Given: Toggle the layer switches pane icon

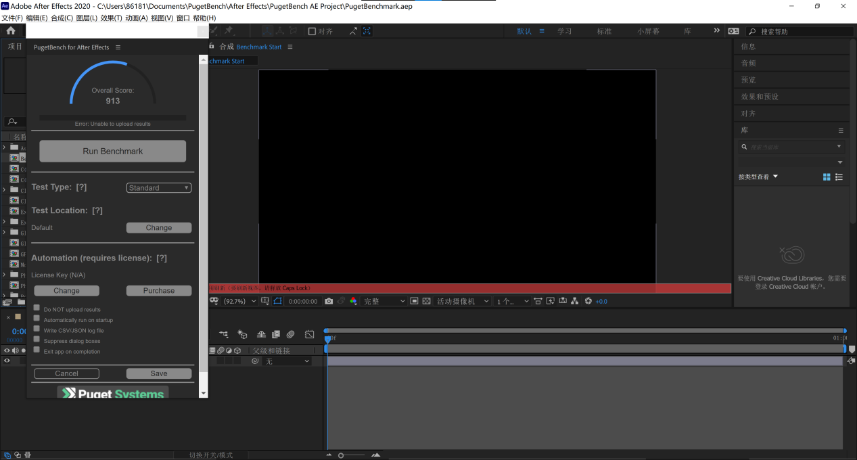Looking at the screenshot, I should click(7, 455).
